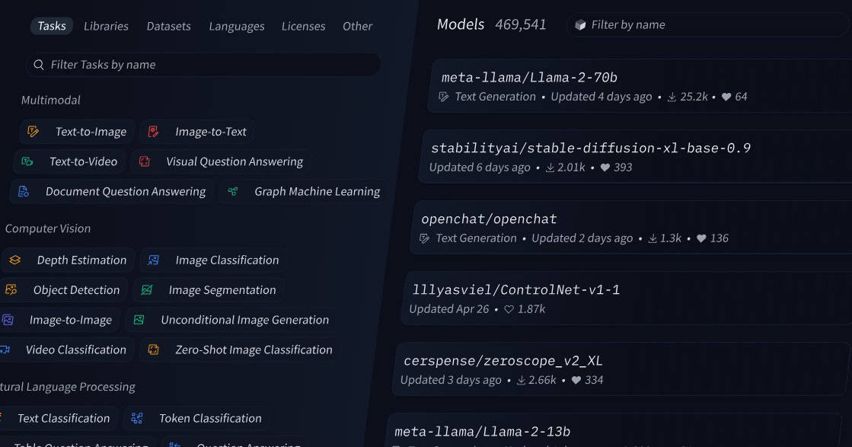The height and width of the screenshot is (447, 852).
Task: Filter by Text-to-Image task label
Action: pos(91,132)
